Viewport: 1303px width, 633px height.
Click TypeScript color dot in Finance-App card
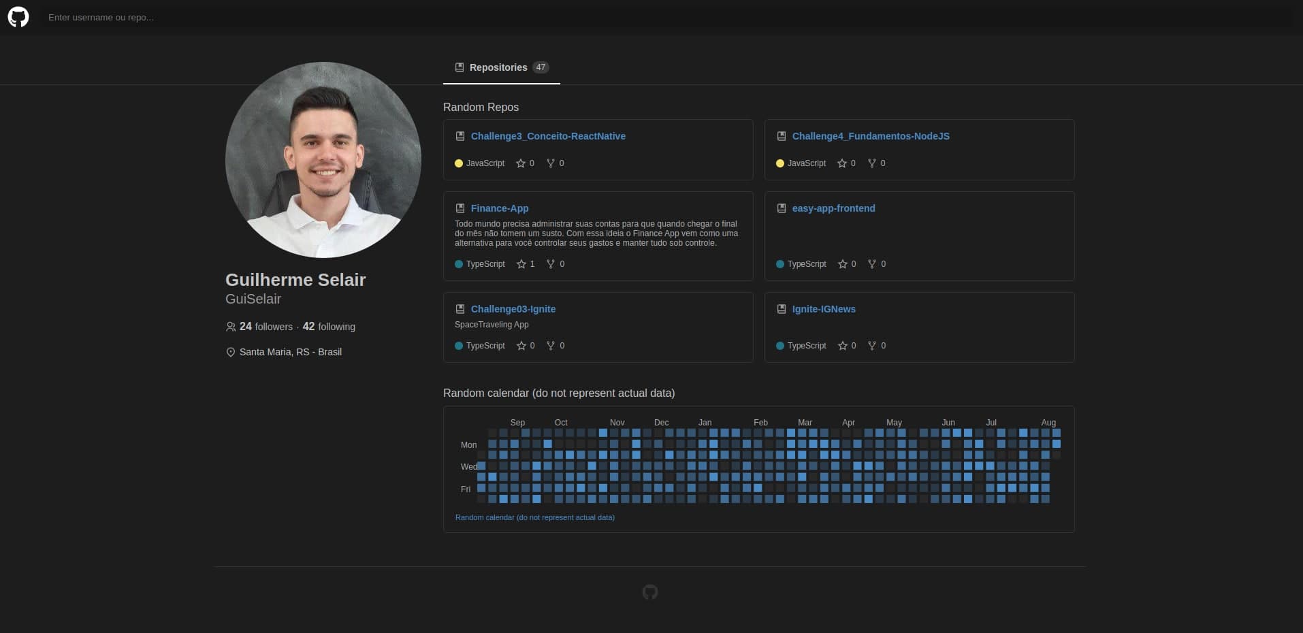click(459, 264)
